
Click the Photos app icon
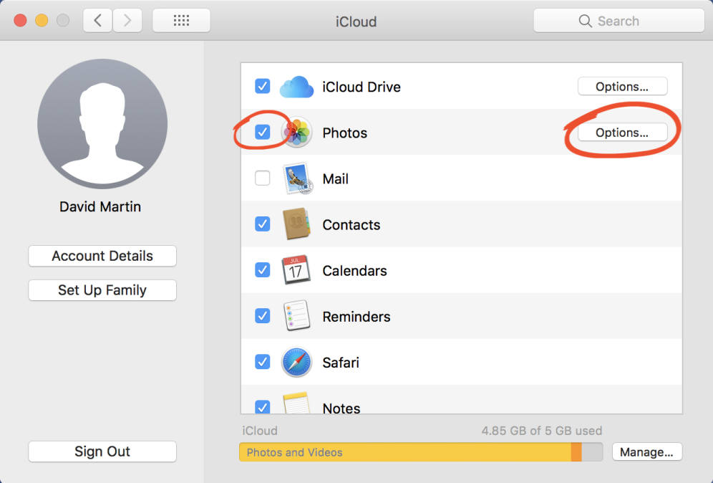point(297,133)
